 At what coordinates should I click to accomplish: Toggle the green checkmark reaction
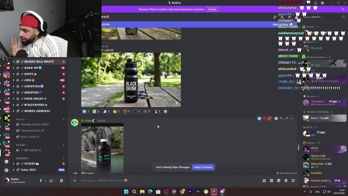[96, 111]
